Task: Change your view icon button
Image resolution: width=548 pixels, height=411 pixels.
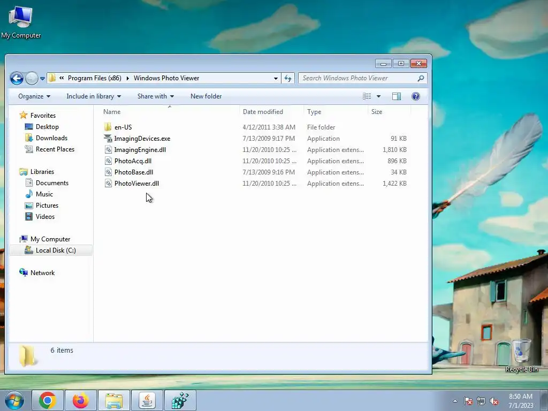Action: click(x=367, y=96)
